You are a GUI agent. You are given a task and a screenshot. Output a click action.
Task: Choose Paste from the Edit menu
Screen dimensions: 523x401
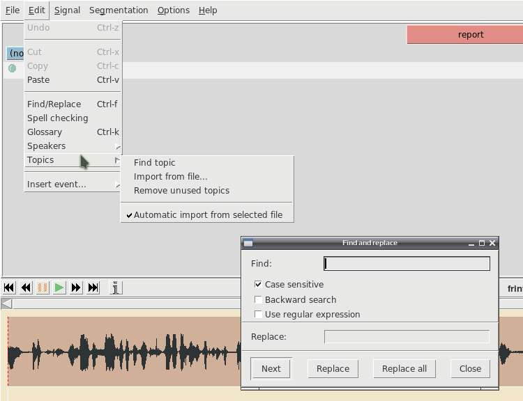pos(73,80)
